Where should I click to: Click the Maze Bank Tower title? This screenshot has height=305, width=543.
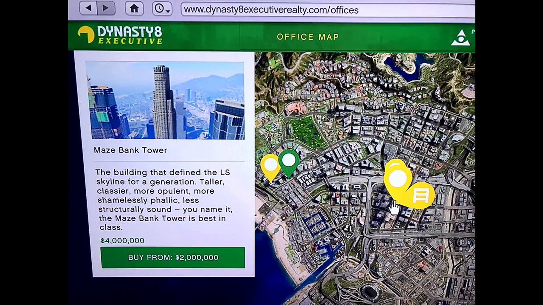pyautogui.click(x=130, y=150)
